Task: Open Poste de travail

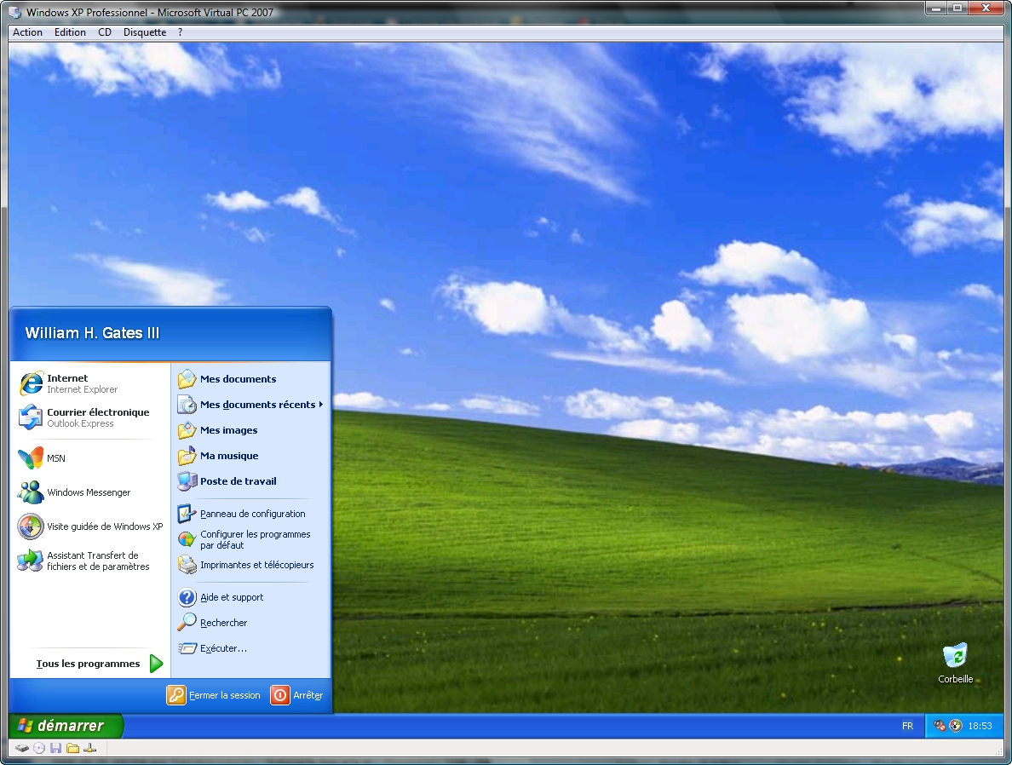Action: (x=250, y=481)
